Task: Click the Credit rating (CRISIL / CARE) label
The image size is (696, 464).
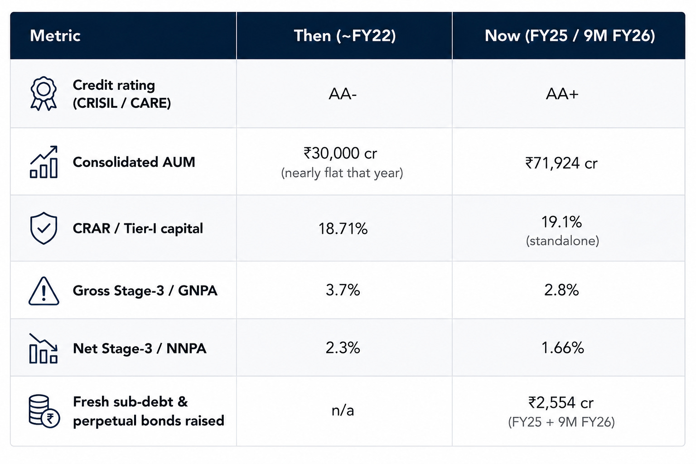Action: (x=122, y=94)
